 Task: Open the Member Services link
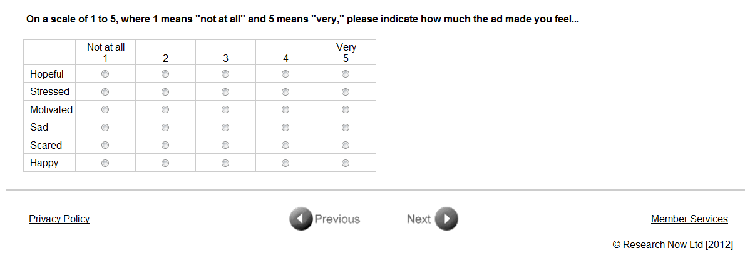tap(689, 219)
